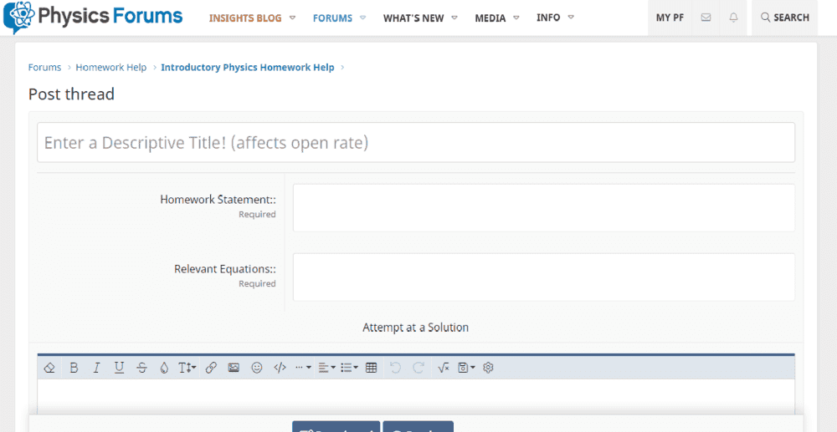Open the Insights Blog menu
Image resolution: width=837 pixels, height=432 pixels.
tap(252, 18)
